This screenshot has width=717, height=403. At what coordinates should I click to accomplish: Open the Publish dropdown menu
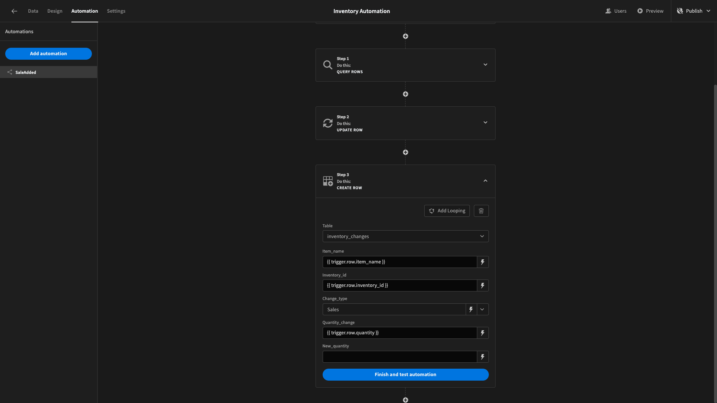[694, 11]
